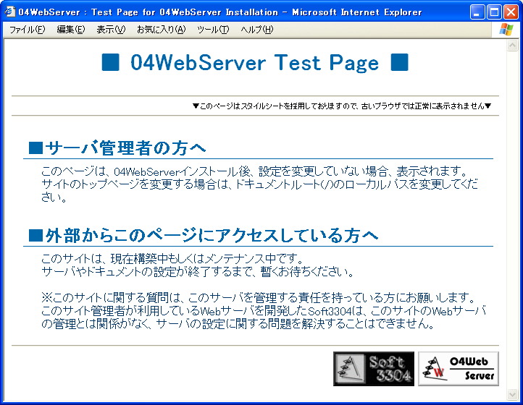The width and height of the screenshot is (523, 405).
Task: Maximize the Internet Explorer window
Action: (494, 12)
